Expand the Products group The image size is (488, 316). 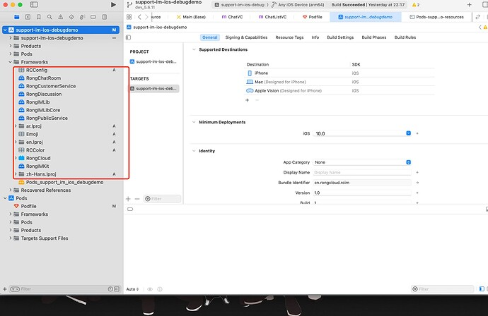pyautogui.click(x=11, y=46)
